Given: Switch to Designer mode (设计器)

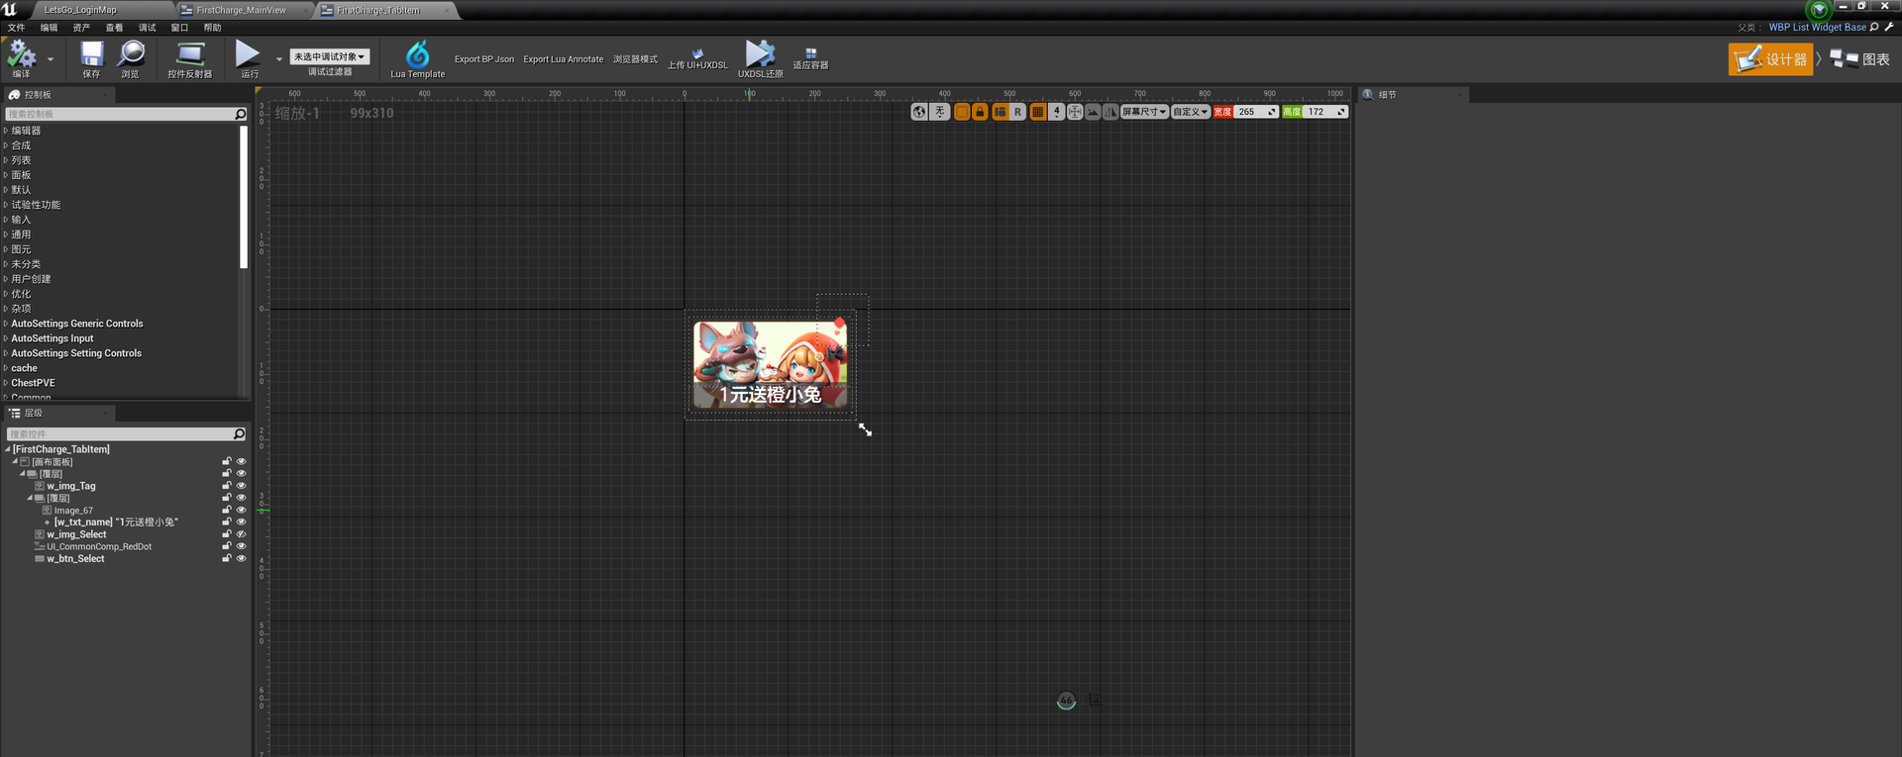Looking at the screenshot, I should point(1771,59).
